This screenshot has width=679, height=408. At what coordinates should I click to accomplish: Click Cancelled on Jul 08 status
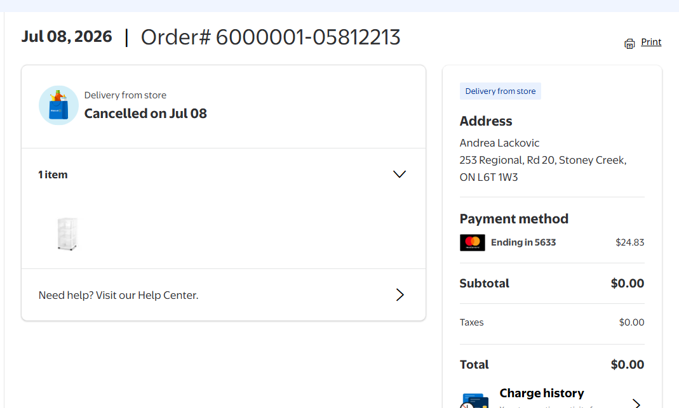click(x=145, y=114)
